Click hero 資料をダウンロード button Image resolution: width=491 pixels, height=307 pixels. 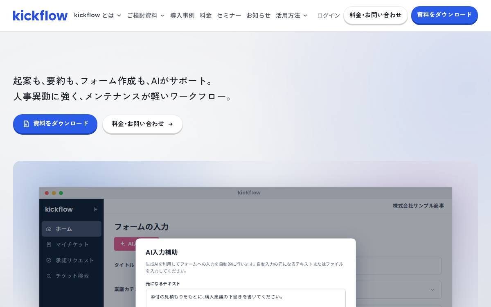click(x=55, y=124)
